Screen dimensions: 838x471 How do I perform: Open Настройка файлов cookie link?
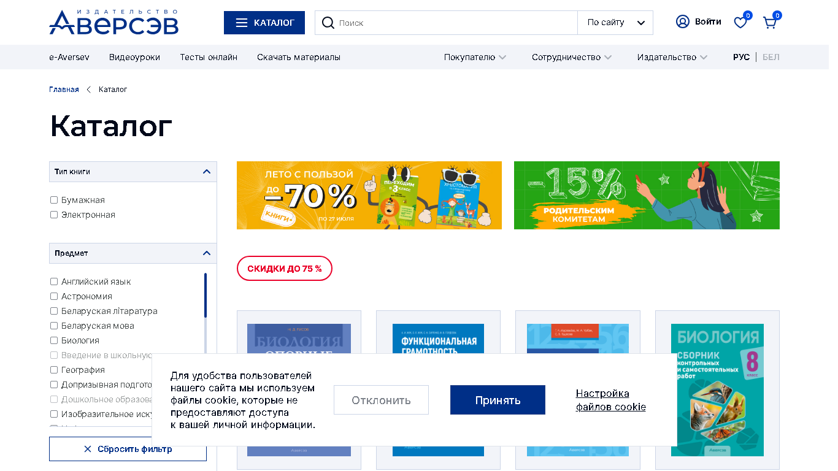point(610,400)
